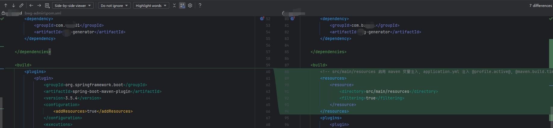This screenshot has height=128, width=553.
Task: Toggle synchronize scrolling button
Action: click(182, 5)
